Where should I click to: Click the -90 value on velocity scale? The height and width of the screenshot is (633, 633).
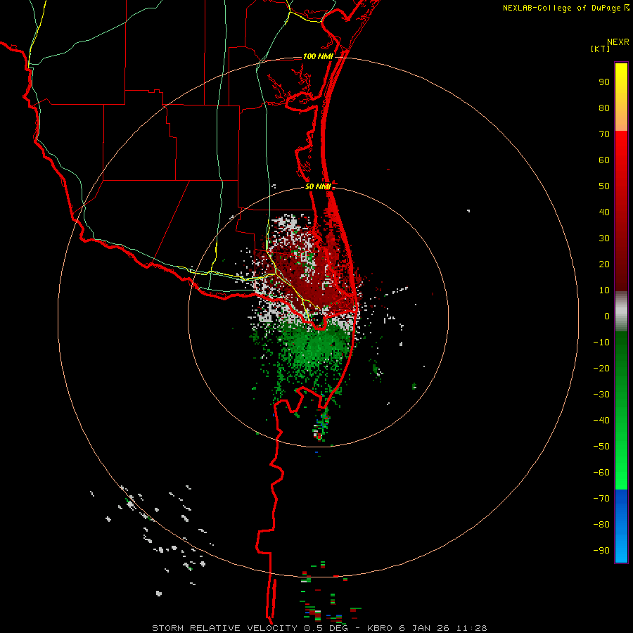601,551
